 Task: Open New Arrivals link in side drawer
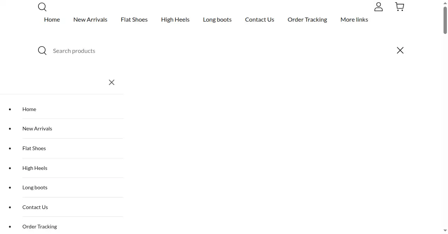[x=37, y=129]
